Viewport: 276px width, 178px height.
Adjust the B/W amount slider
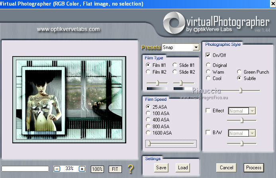pos(242,143)
